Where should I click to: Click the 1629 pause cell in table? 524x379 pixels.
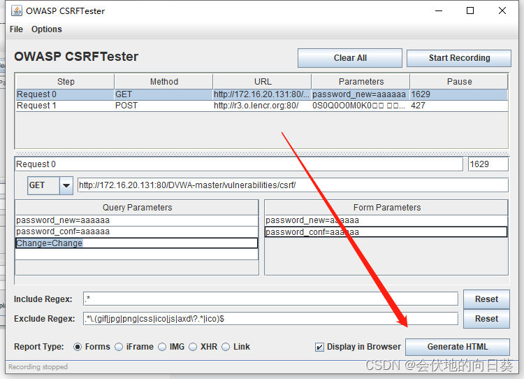[x=459, y=94]
